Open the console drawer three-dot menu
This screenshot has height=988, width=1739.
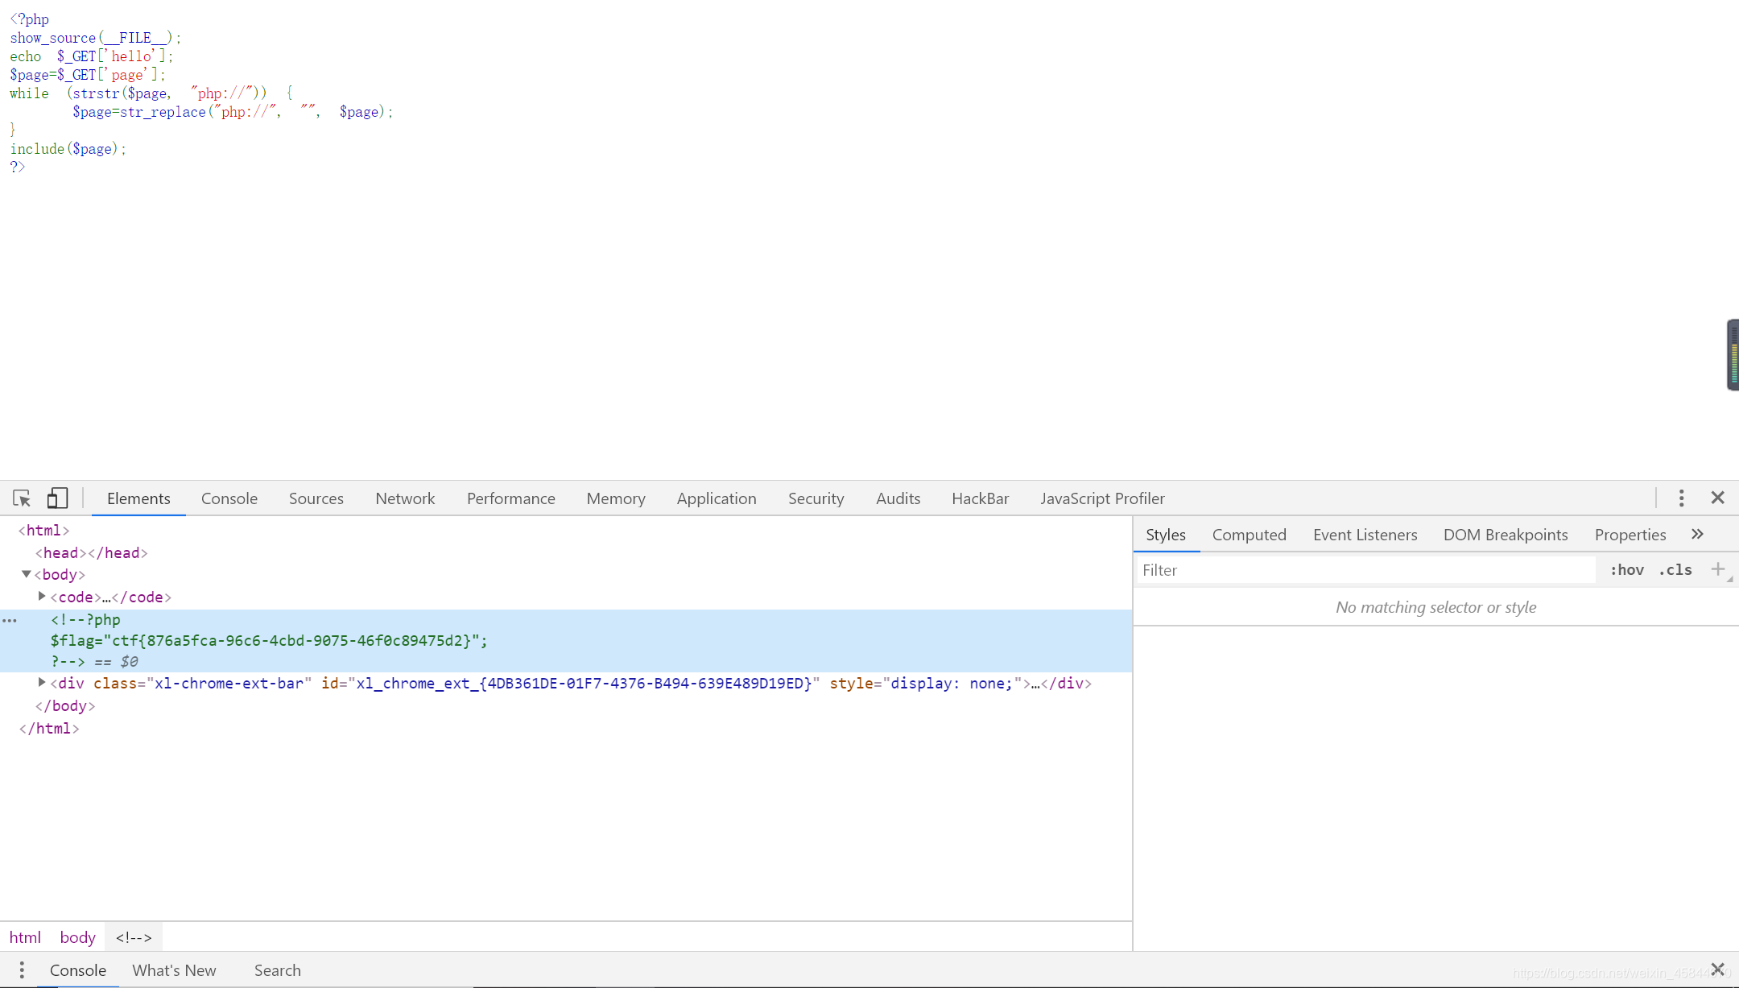pyautogui.click(x=22, y=970)
